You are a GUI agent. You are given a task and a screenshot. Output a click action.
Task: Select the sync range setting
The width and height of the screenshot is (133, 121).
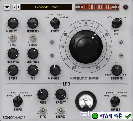pyautogui.click(x=60, y=14)
